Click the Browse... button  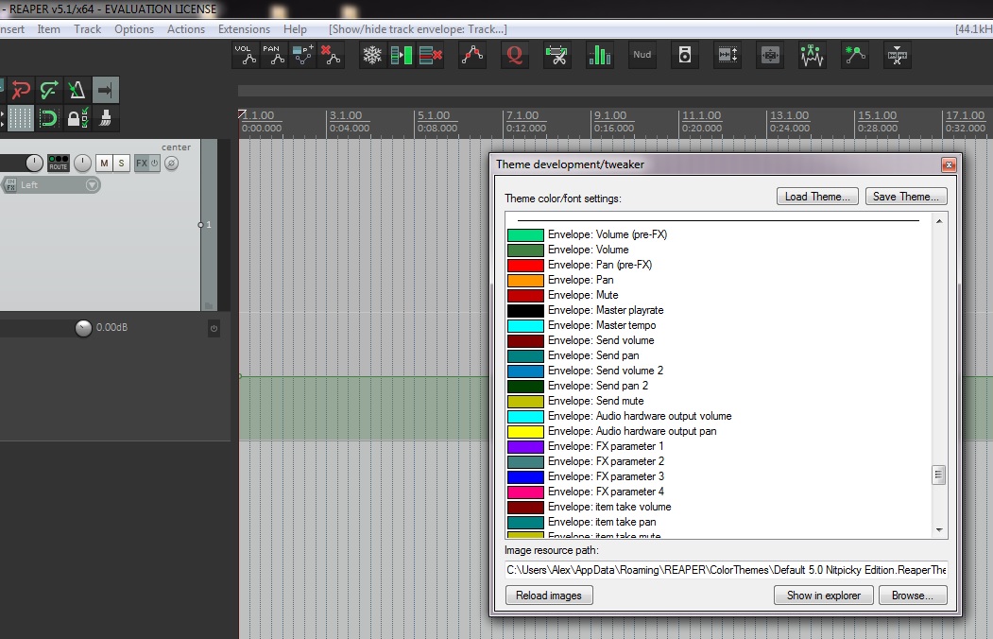pos(913,596)
